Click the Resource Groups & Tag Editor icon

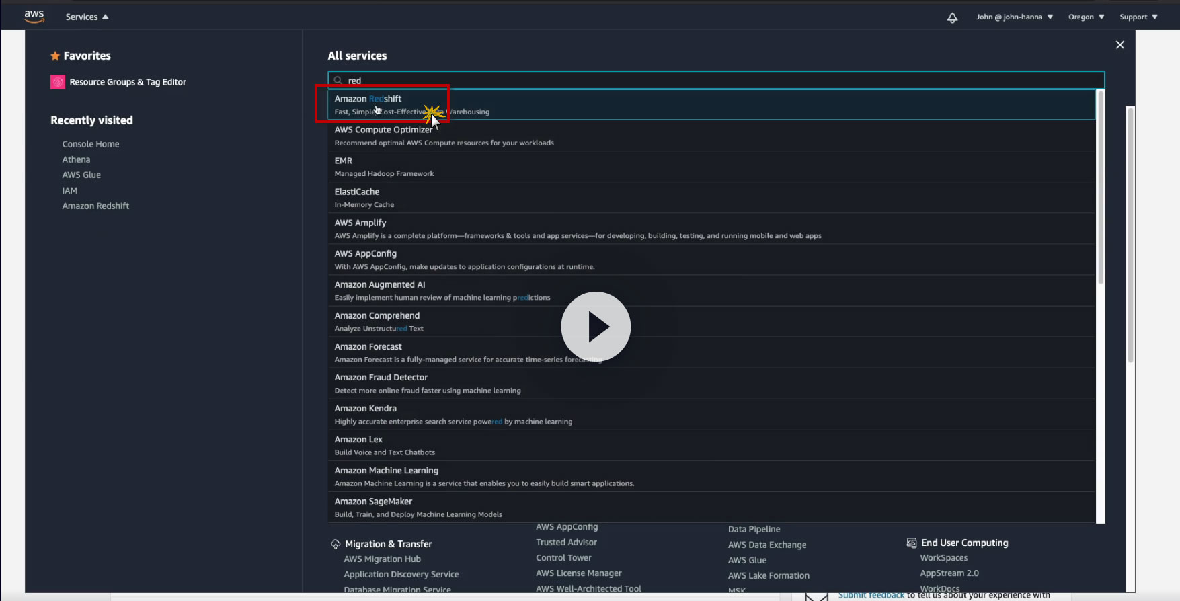(x=58, y=82)
